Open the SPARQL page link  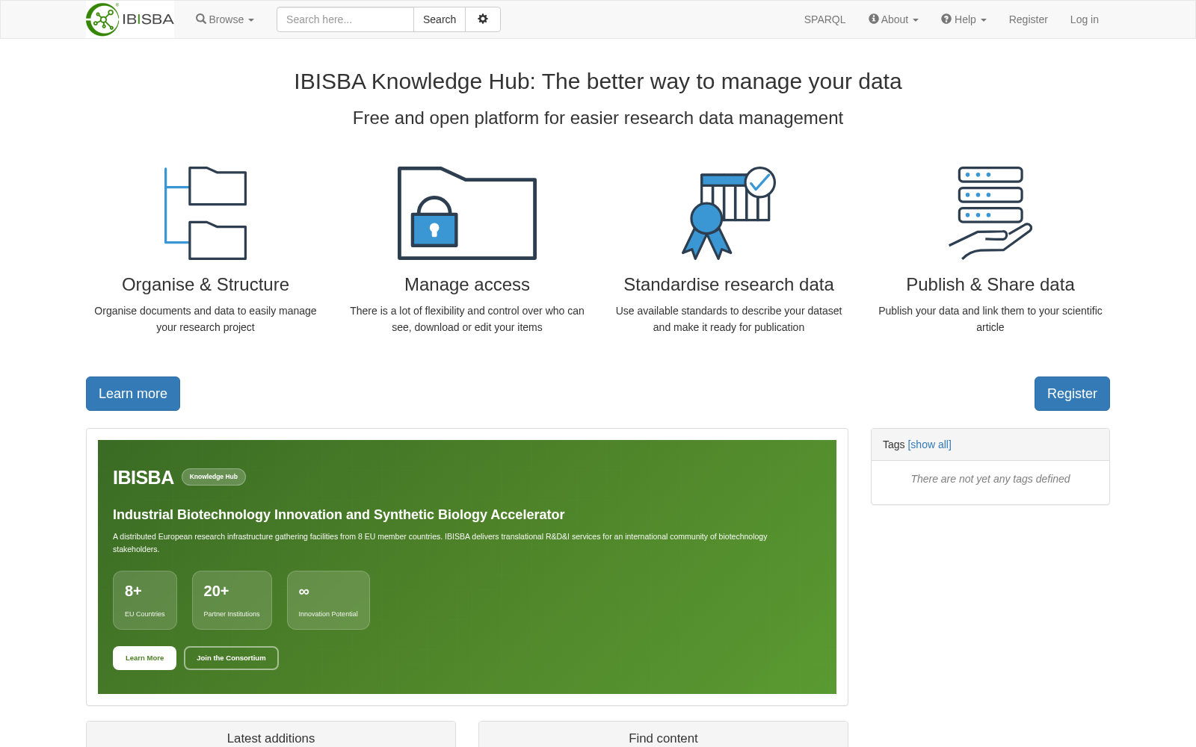[x=824, y=19]
